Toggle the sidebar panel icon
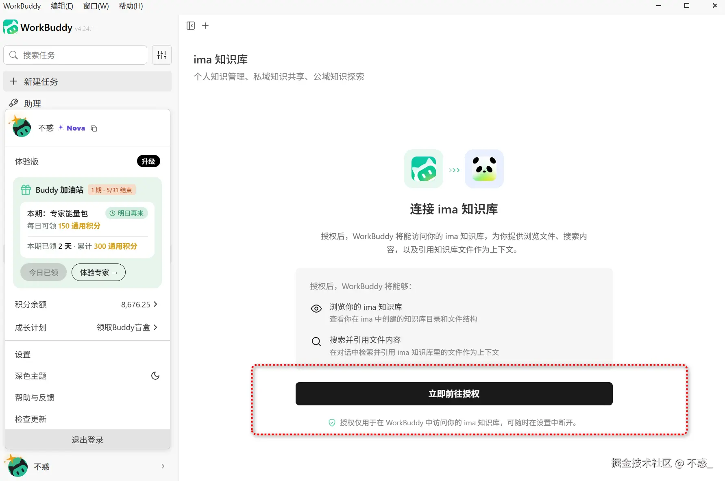This screenshot has height=481, width=725. 191,26
